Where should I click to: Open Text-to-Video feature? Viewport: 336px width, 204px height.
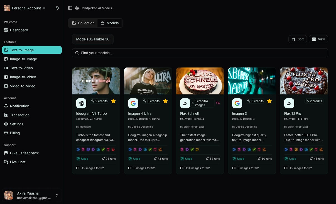pos(32,68)
